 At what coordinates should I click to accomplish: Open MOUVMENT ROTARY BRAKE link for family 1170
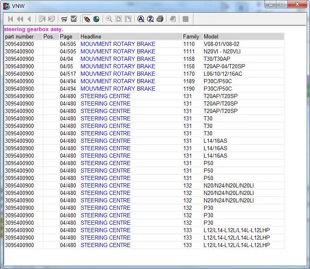pos(118,74)
